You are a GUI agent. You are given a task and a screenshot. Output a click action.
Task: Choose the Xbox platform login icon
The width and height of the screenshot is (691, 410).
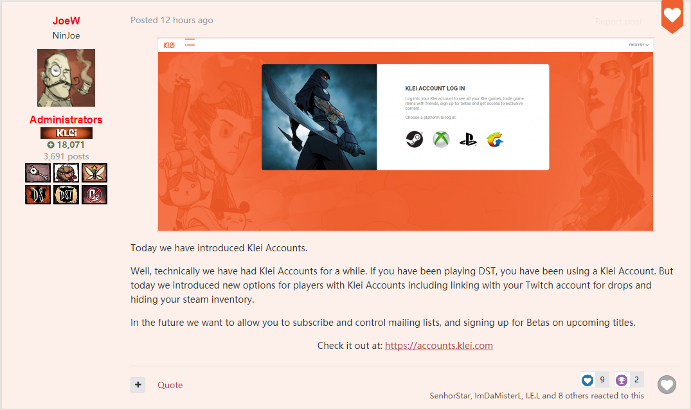tap(441, 139)
